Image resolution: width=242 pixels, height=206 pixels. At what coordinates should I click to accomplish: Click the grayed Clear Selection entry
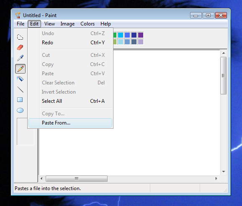click(x=70, y=83)
